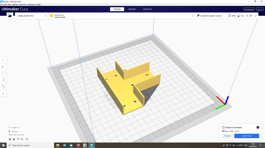Click the Save to Disk button

point(246,136)
